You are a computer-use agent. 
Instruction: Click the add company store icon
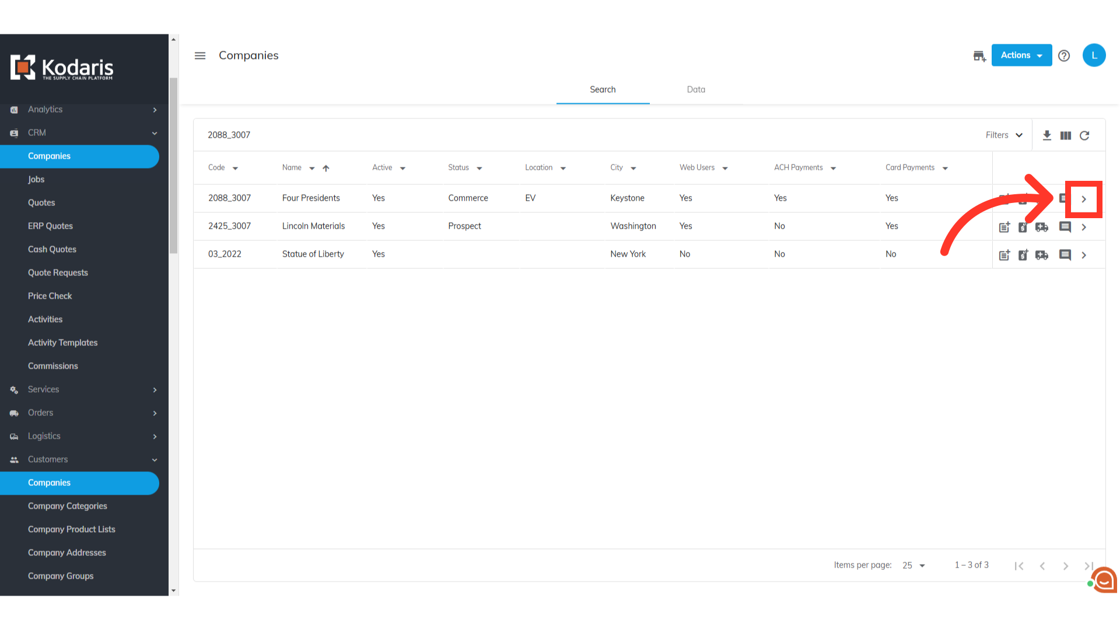click(x=979, y=56)
